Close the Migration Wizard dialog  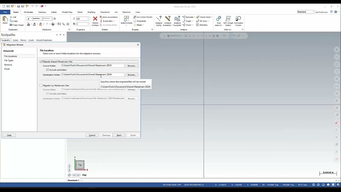pyautogui.click(x=138, y=45)
